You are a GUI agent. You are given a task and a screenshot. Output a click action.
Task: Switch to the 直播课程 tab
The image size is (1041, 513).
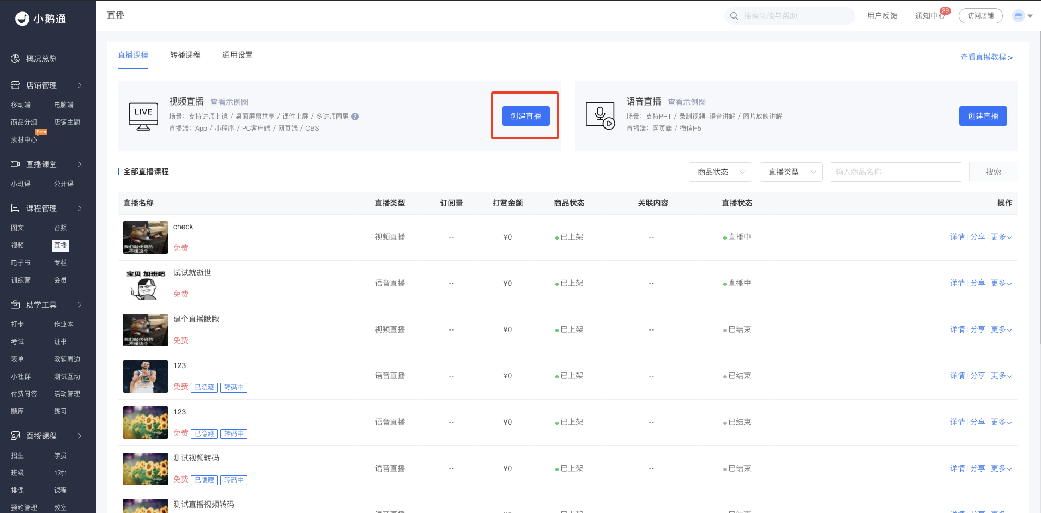(133, 55)
